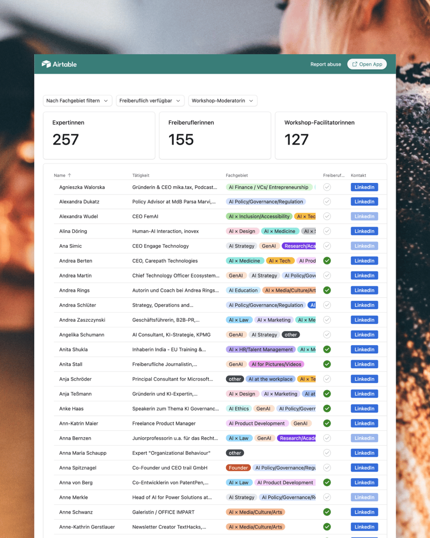The width and height of the screenshot is (430, 538).
Task: Click Anke Haas's green checkmark icon
Action: tap(327, 408)
